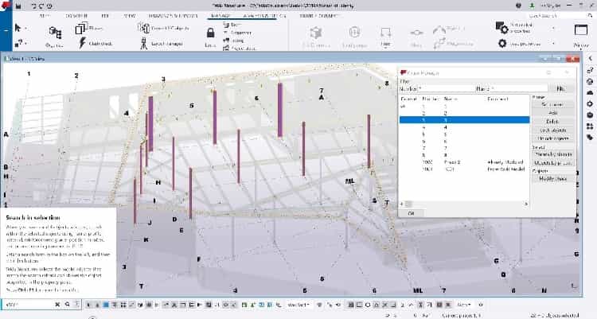The height and width of the screenshot is (319, 597).
Task: Click the Filter button in Phase Manager
Action: pos(560,88)
